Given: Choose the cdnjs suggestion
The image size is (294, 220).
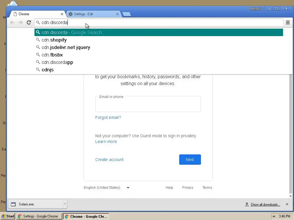Looking at the screenshot, I should 158,70.
